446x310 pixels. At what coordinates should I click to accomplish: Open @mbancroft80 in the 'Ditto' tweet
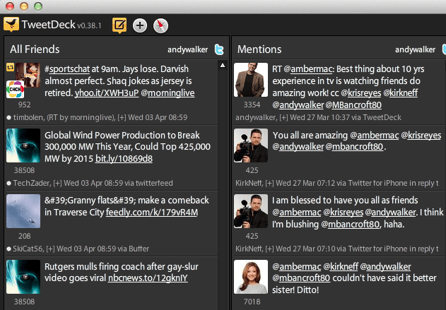coord(301,278)
